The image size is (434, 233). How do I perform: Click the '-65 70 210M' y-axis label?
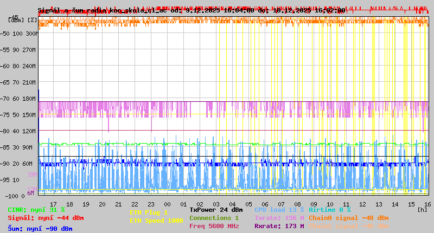[x=18, y=82]
